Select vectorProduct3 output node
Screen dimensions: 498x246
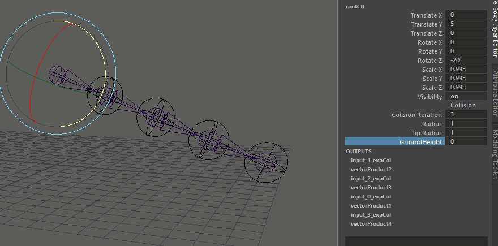pyautogui.click(x=371, y=188)
